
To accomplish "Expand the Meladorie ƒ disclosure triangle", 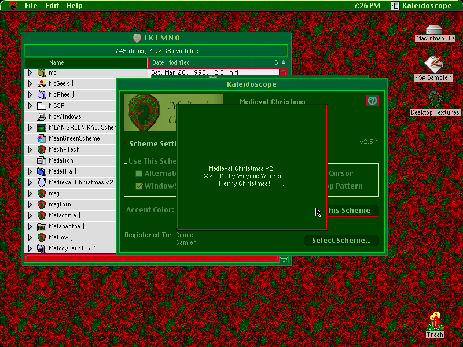I will tap(30, 215).
